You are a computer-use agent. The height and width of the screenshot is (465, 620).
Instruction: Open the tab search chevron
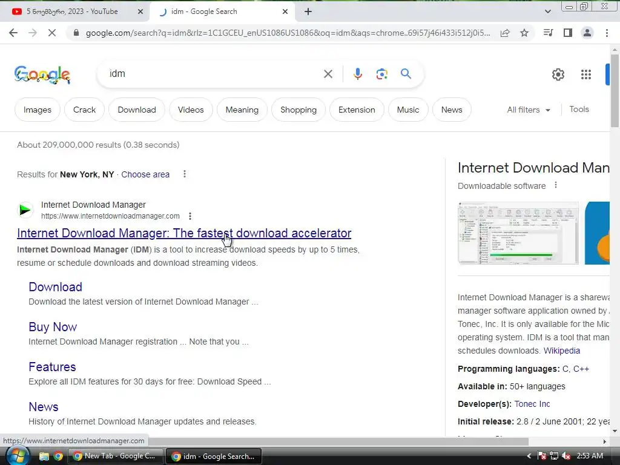pyautogui.click(x=547, y=12)
